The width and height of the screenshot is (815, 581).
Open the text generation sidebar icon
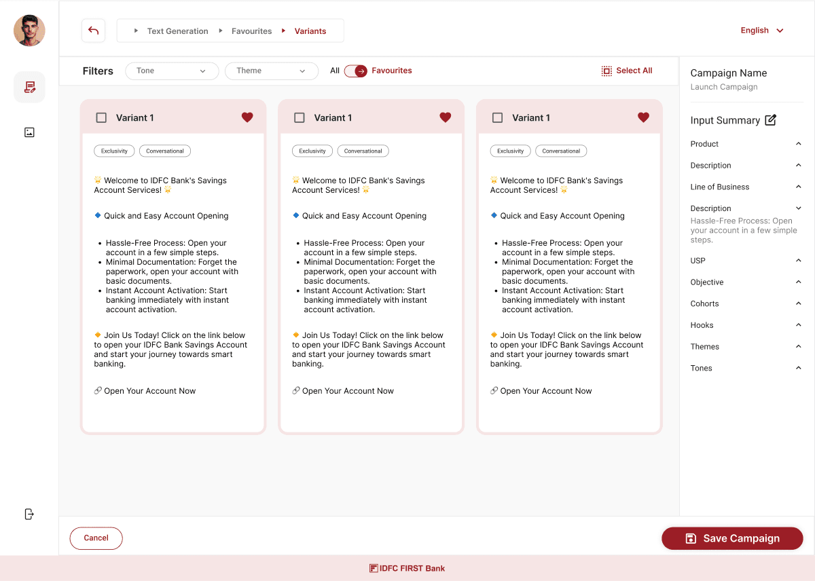click(29, 87)
